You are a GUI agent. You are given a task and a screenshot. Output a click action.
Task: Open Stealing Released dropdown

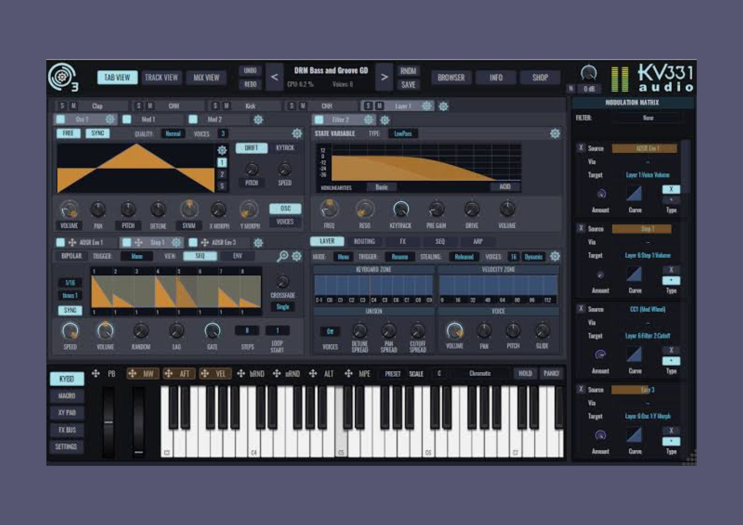pyautogui.click(x=464, y=257)
